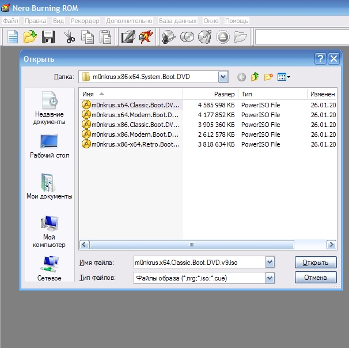Click the Отмена button
The width and height of the screenshot is (349, 348).
click(x=316, y=278)
